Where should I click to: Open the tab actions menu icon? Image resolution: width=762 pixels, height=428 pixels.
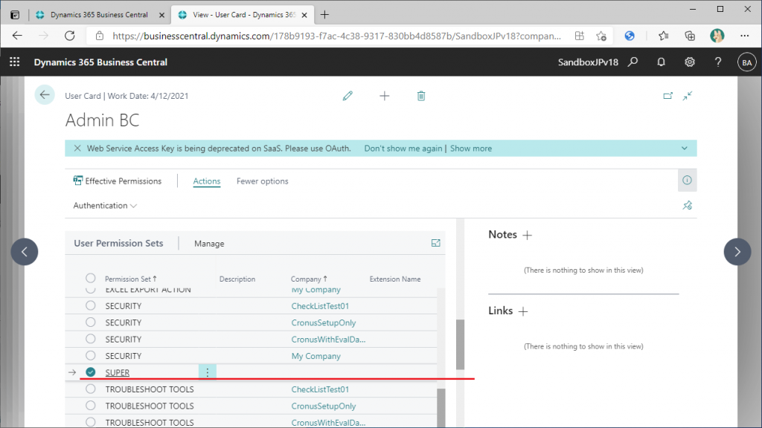(x=15, y=15)
